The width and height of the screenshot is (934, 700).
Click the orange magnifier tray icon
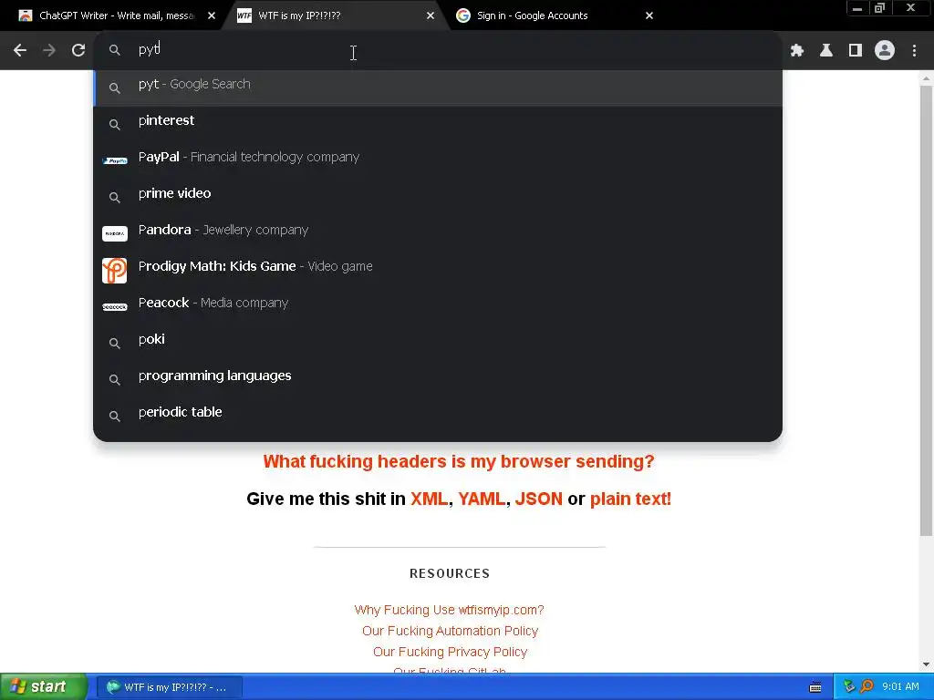click(x=867, y=687)
